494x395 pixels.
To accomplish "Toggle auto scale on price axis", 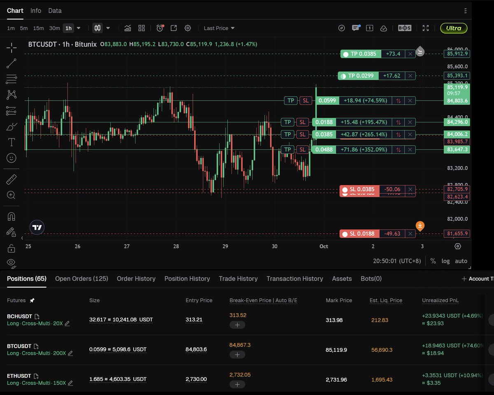I will pos(461,261).
